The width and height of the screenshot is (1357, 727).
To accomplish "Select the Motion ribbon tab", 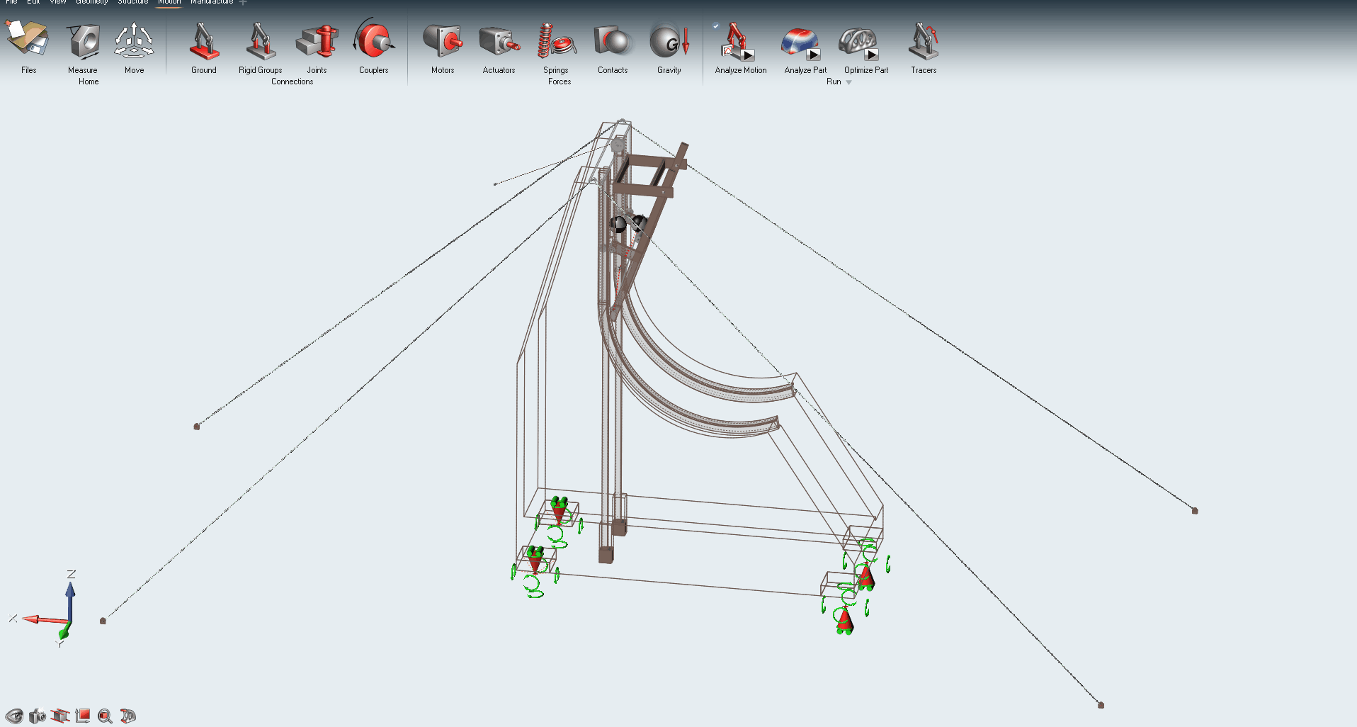I will pos(169,2).
